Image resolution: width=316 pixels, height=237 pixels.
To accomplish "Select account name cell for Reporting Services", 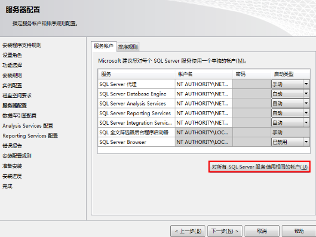I will pyautogui.click(x=204, y=113).
